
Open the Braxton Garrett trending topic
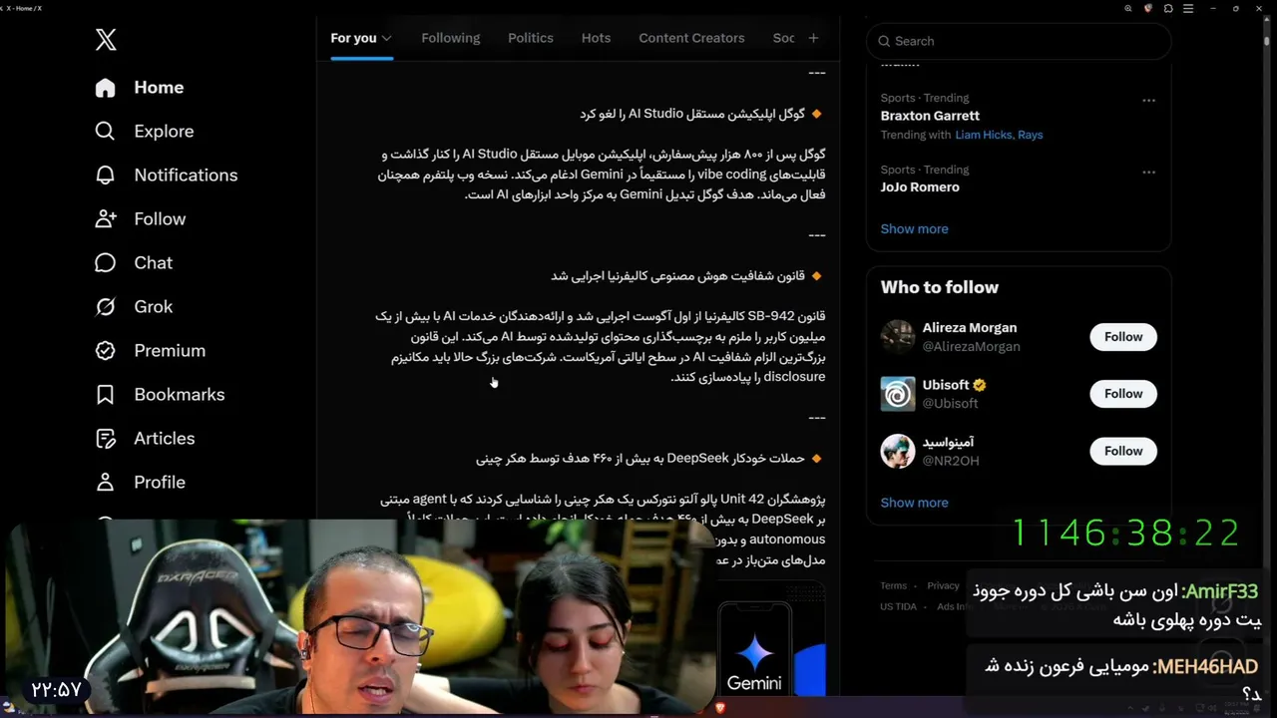click(x=930, y=116)
